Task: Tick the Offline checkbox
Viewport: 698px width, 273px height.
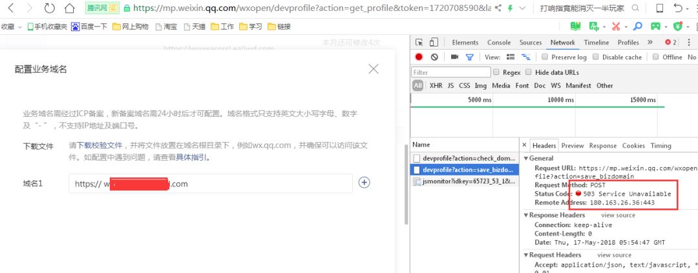Action: (655, 56)
